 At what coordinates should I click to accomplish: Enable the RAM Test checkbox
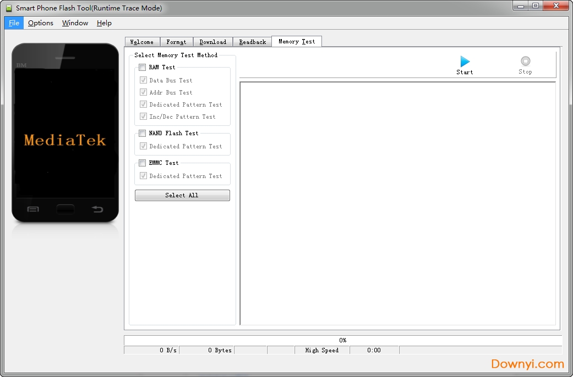tap(143, 68)
